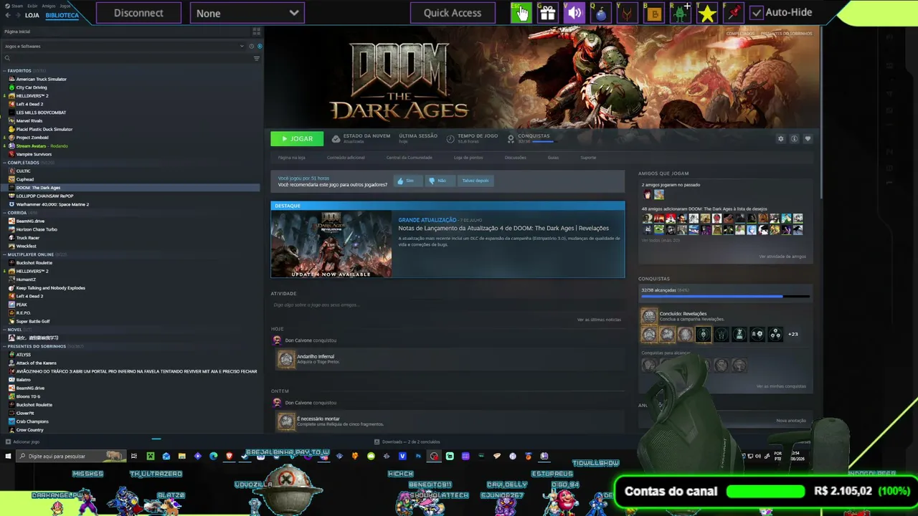
Task: Click the favorite heart icon
Action: 808,139
